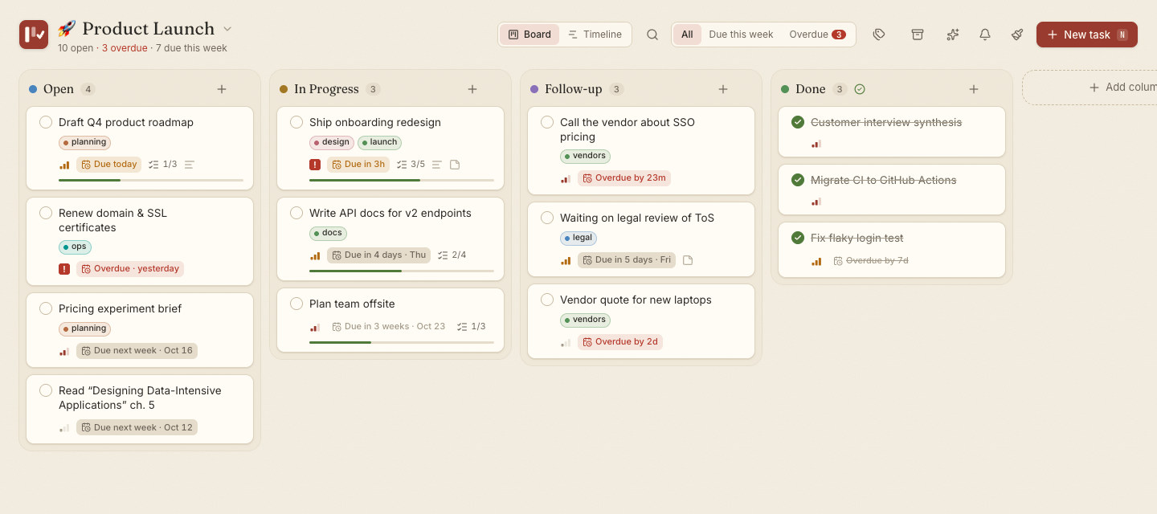Screen dimensions: 1157x514
Task: Click the app logo icon
Action: coord(34,35)
